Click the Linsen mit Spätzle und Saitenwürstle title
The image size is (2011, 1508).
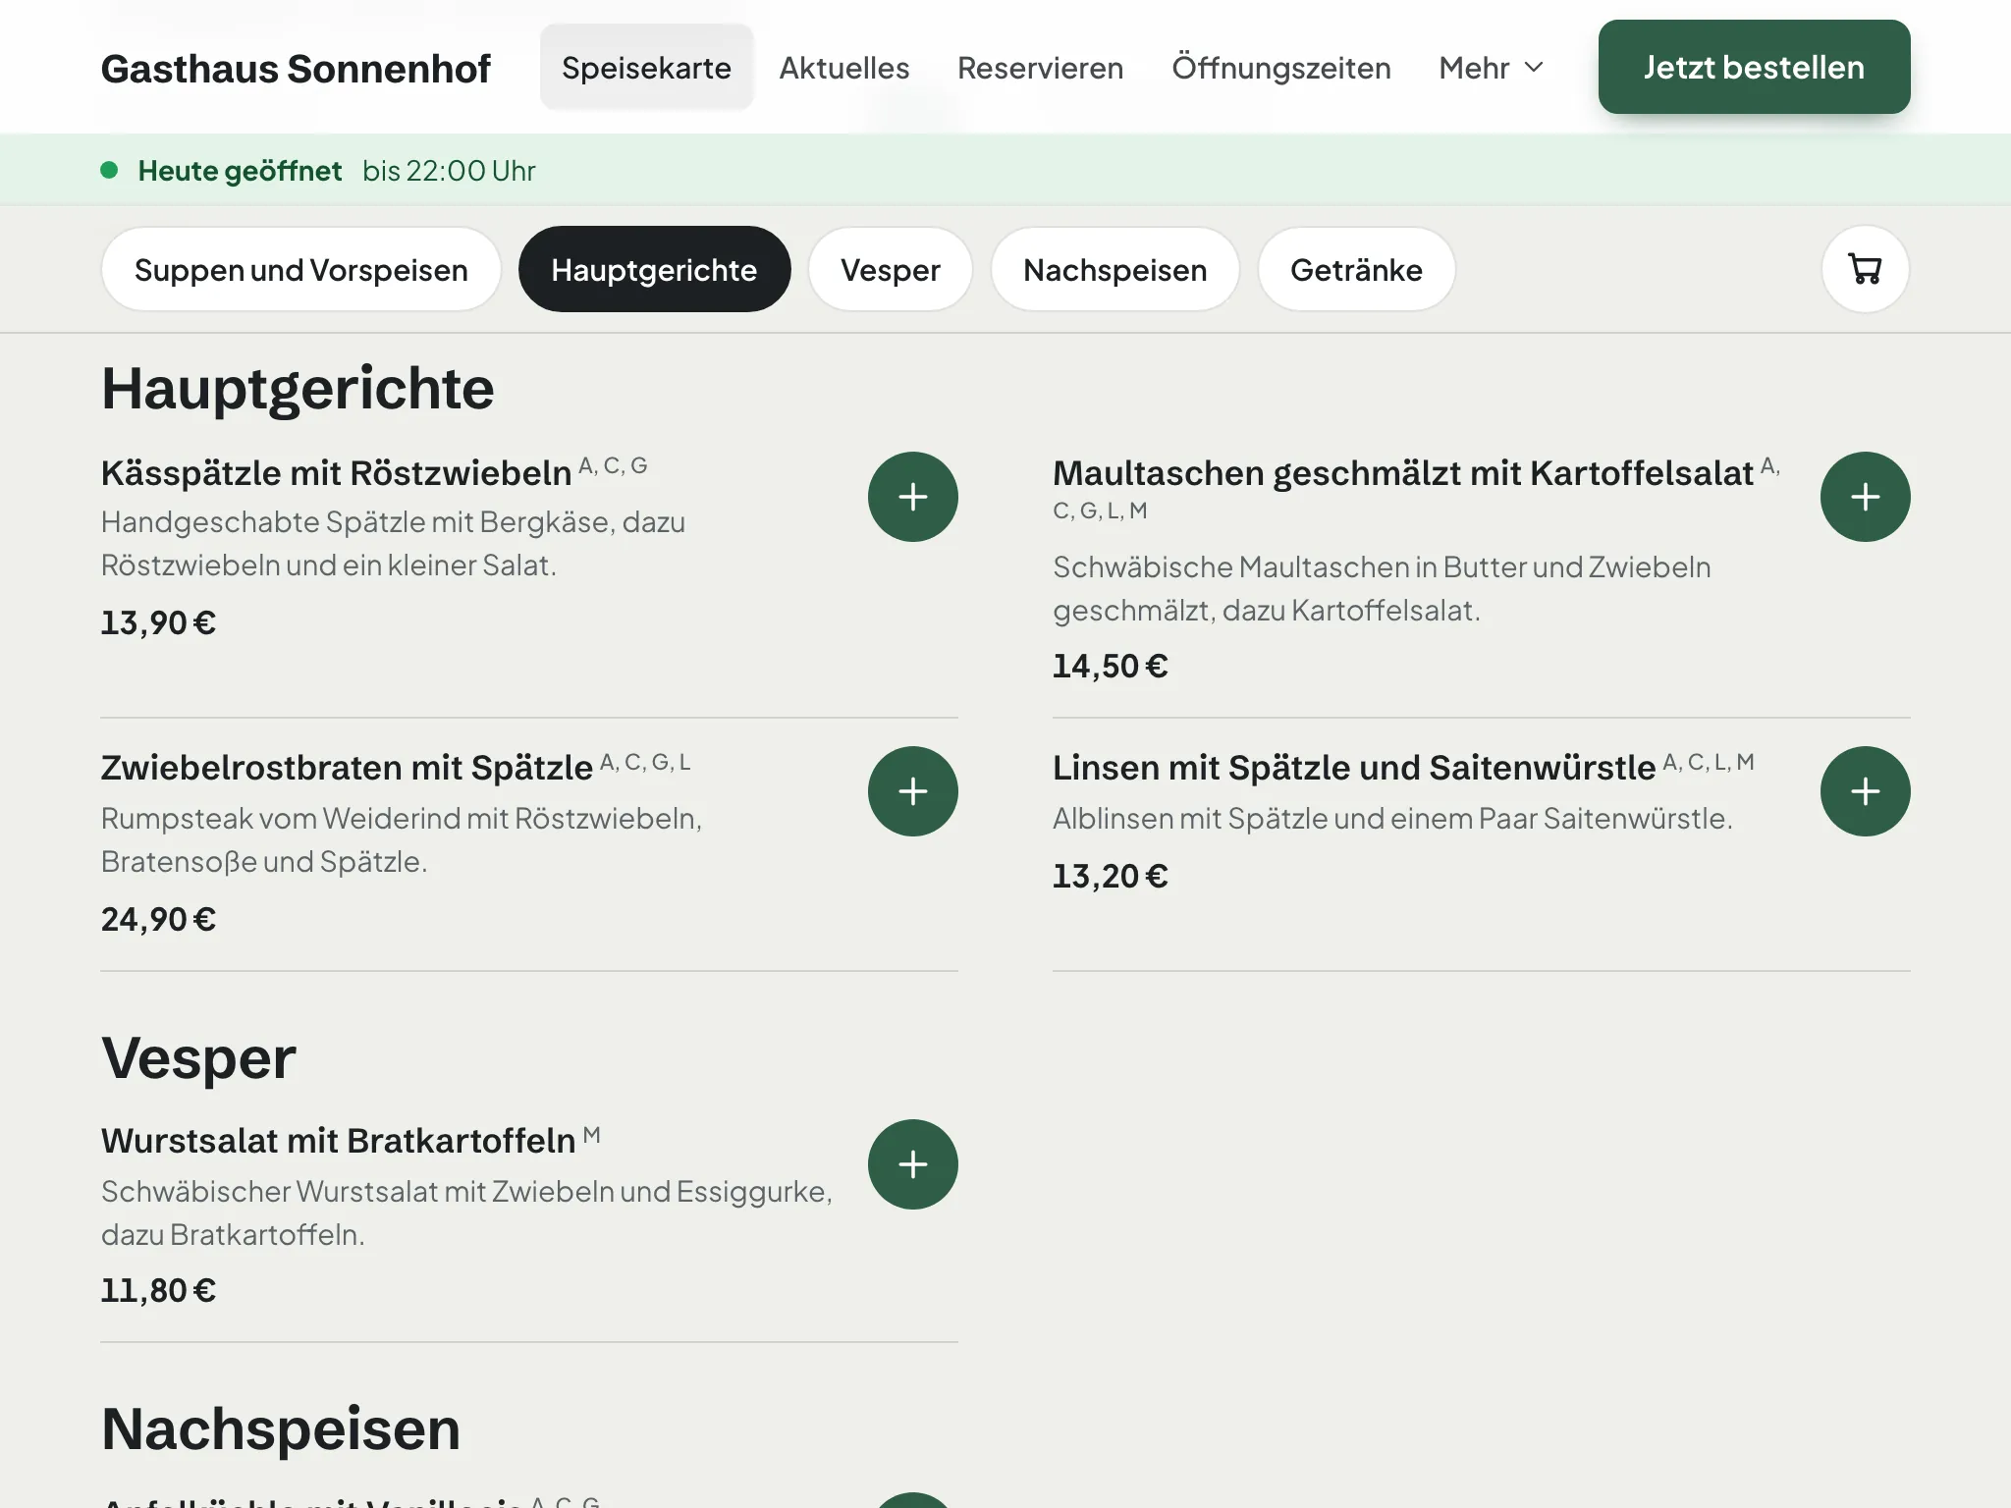(1354, 768)
